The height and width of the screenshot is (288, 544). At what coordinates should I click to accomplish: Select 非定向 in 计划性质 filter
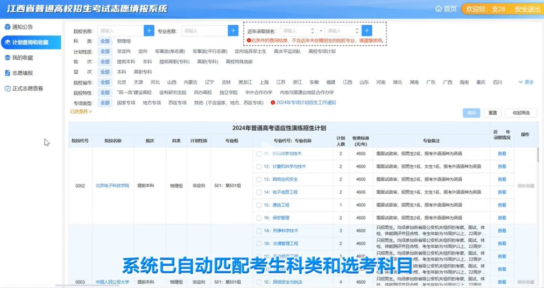[x=124, y=51]
